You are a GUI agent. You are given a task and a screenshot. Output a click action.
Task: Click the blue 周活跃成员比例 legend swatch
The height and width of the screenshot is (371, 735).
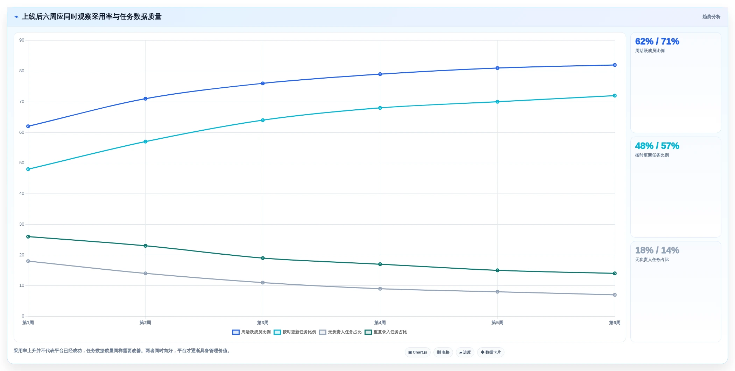point(236,332)
